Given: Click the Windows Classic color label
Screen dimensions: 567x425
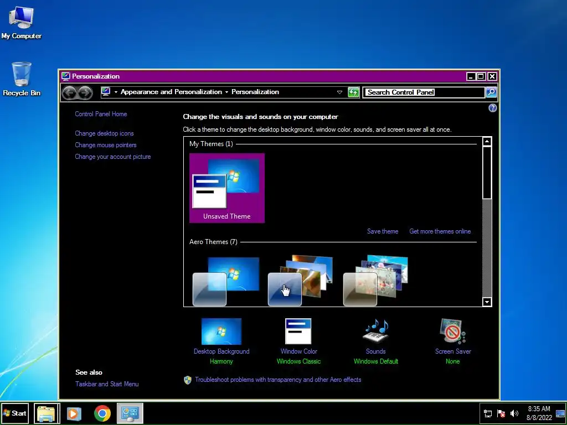Looking at the screenshot, I should (298, 361).
